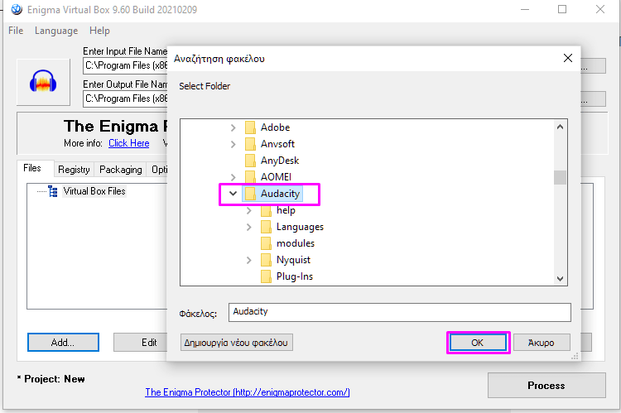Click the Φάκελος folder name field
Screen dimensions: 621x413
point(399,312)
